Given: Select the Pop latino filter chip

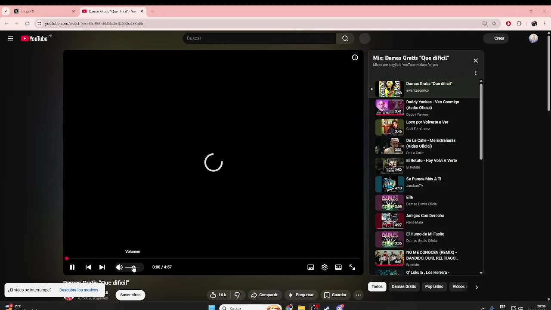Looking at the screenshot, I should click(434, 287).
